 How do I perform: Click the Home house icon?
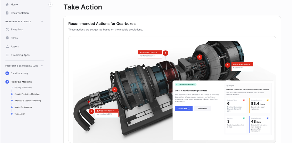coord(7,4)
